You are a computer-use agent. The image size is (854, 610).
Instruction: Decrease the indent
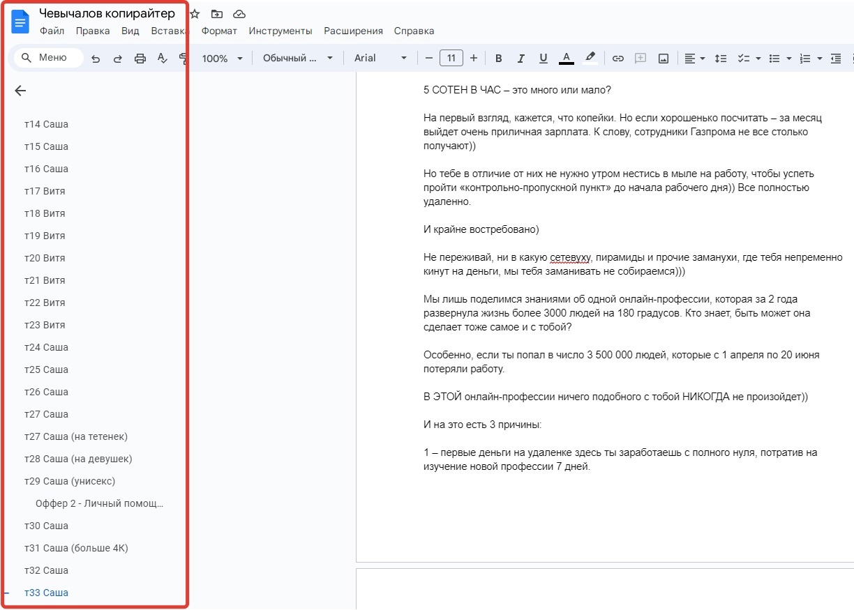pos(836,59)
